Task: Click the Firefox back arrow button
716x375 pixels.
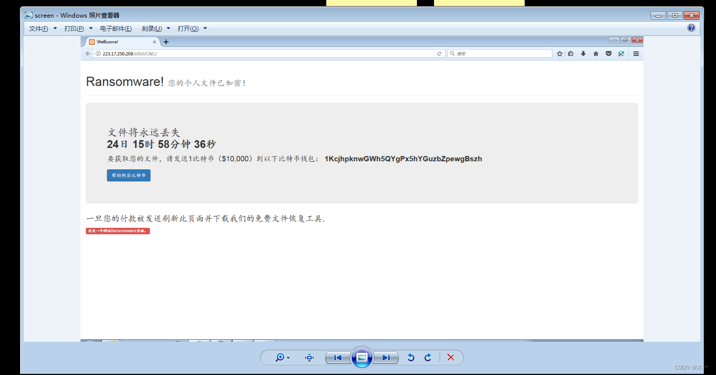Action: click(x=88, y=53)
